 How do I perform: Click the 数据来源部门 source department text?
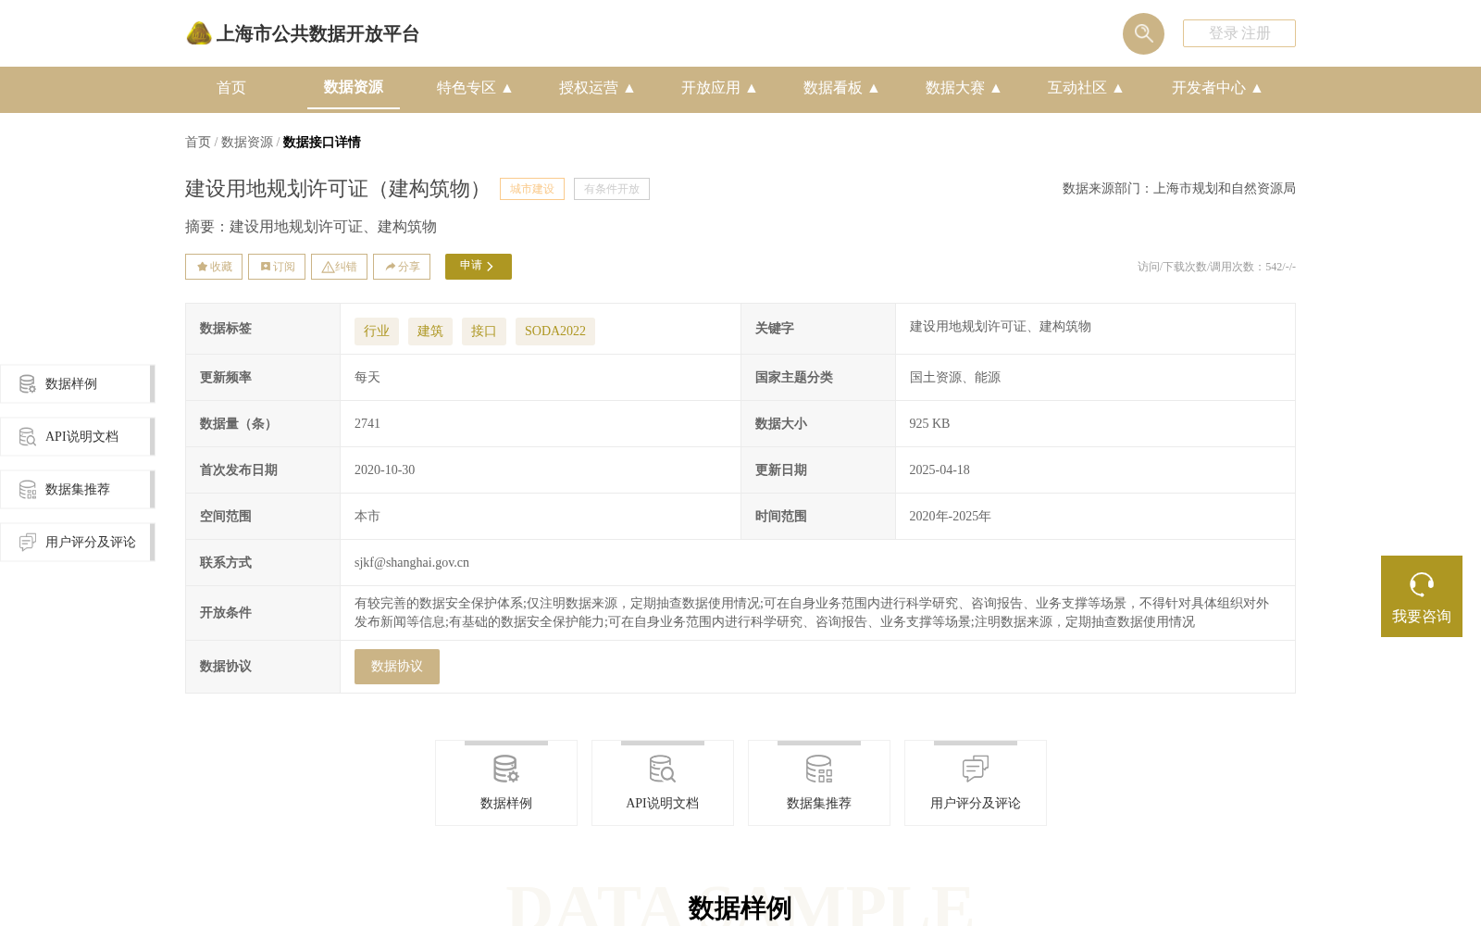1179,189
